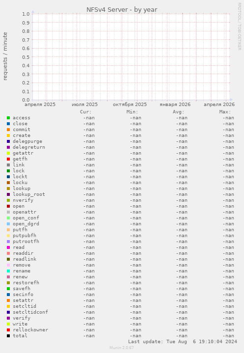Click the Avg: column header

click(x=179, y=112)
